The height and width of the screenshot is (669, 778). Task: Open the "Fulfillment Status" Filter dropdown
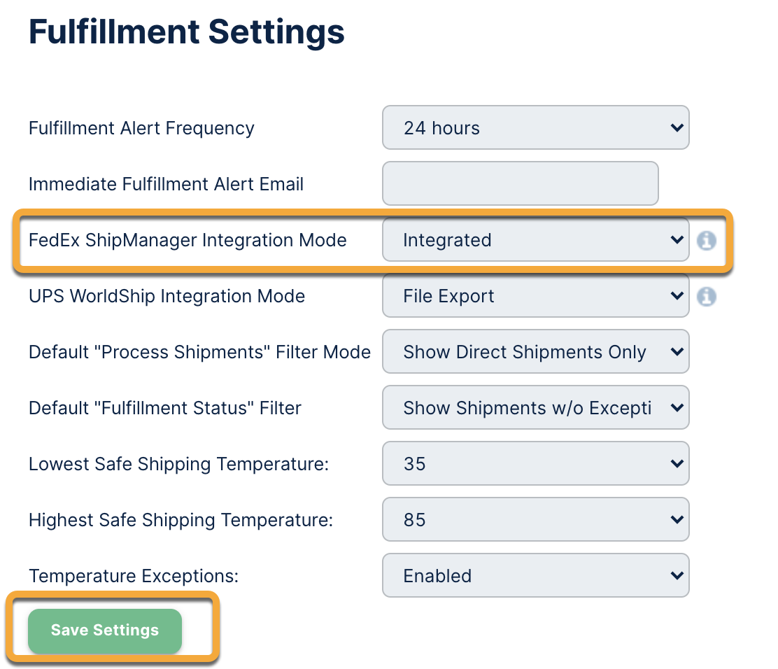tap(535, 408)
